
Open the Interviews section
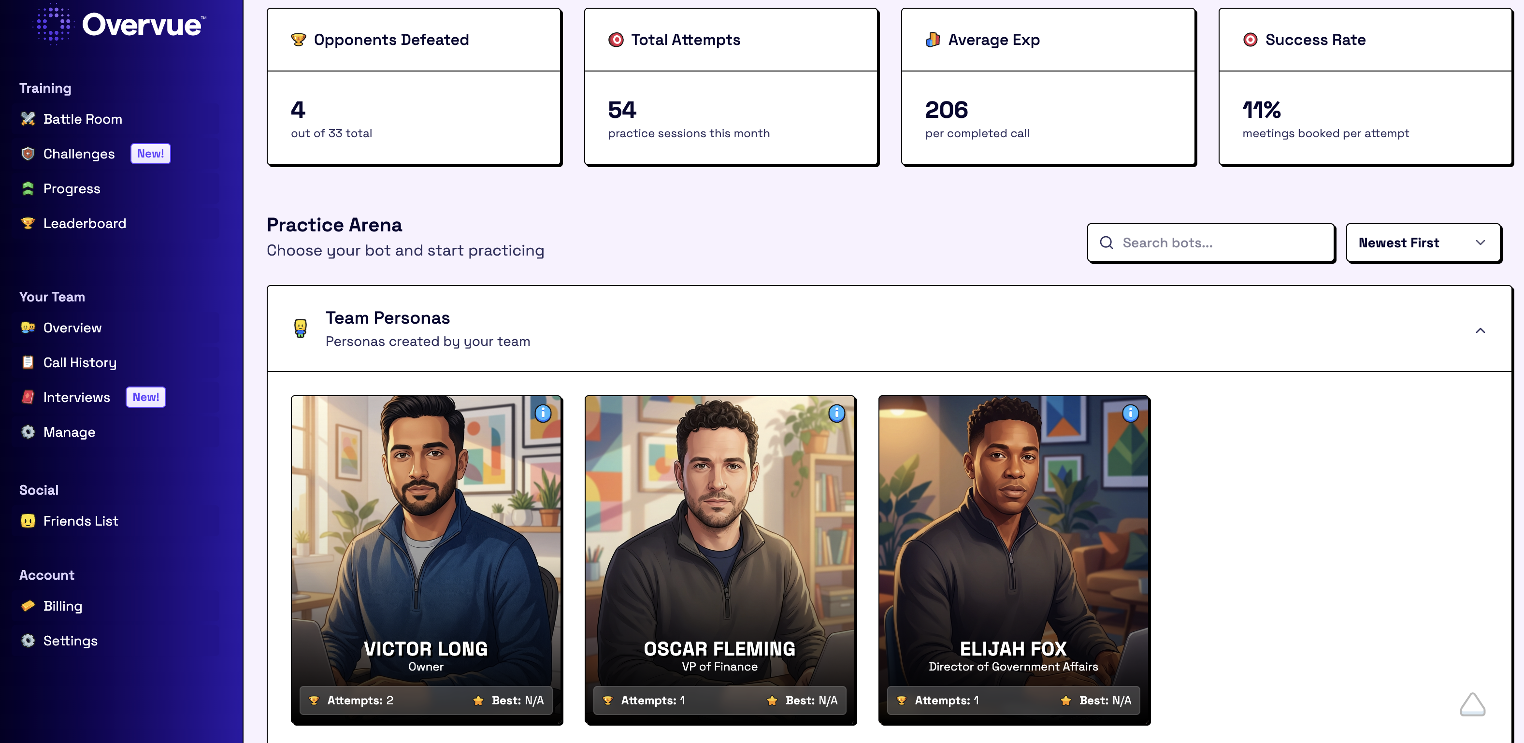click(76, 398)
